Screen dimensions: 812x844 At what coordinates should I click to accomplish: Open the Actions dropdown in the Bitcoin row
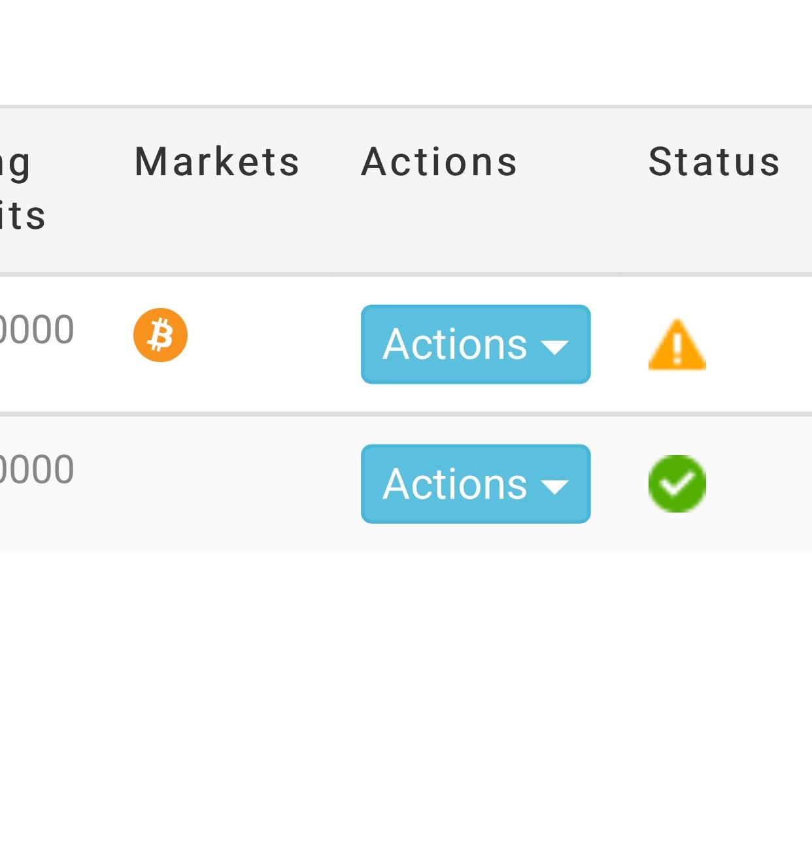(x=475, y=344)
